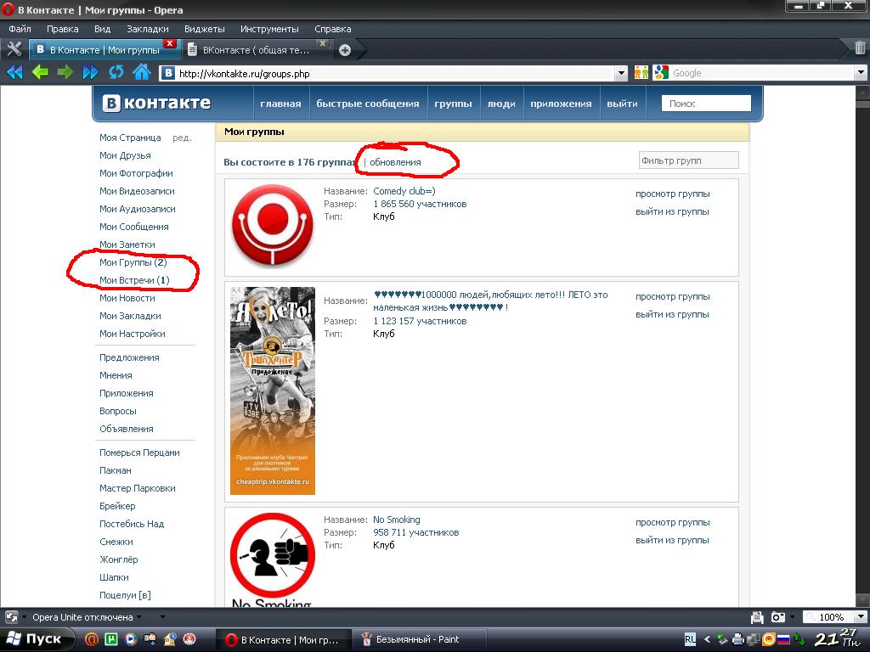Click the people icon beside the search box

pyautogui.click(x=641, y=73)
